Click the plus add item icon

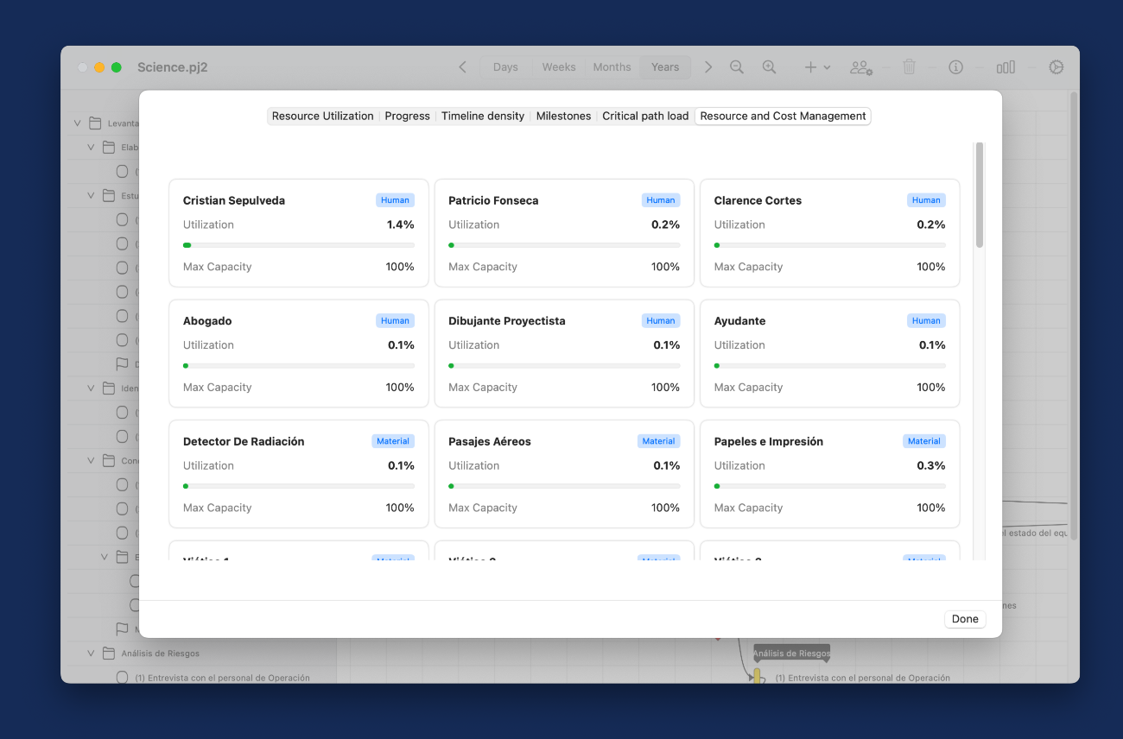tap(810, 67)
